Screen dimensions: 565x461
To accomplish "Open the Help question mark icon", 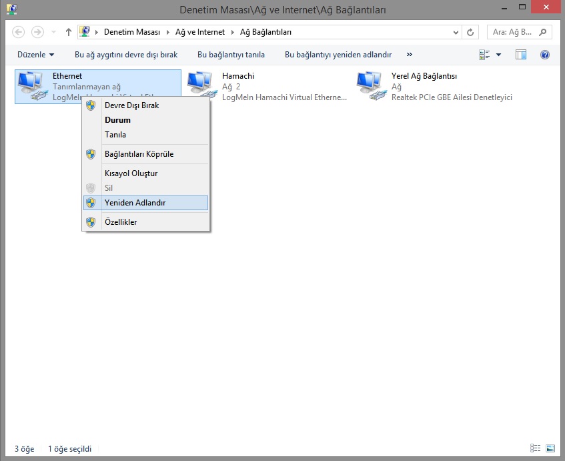I will point(545,55).
